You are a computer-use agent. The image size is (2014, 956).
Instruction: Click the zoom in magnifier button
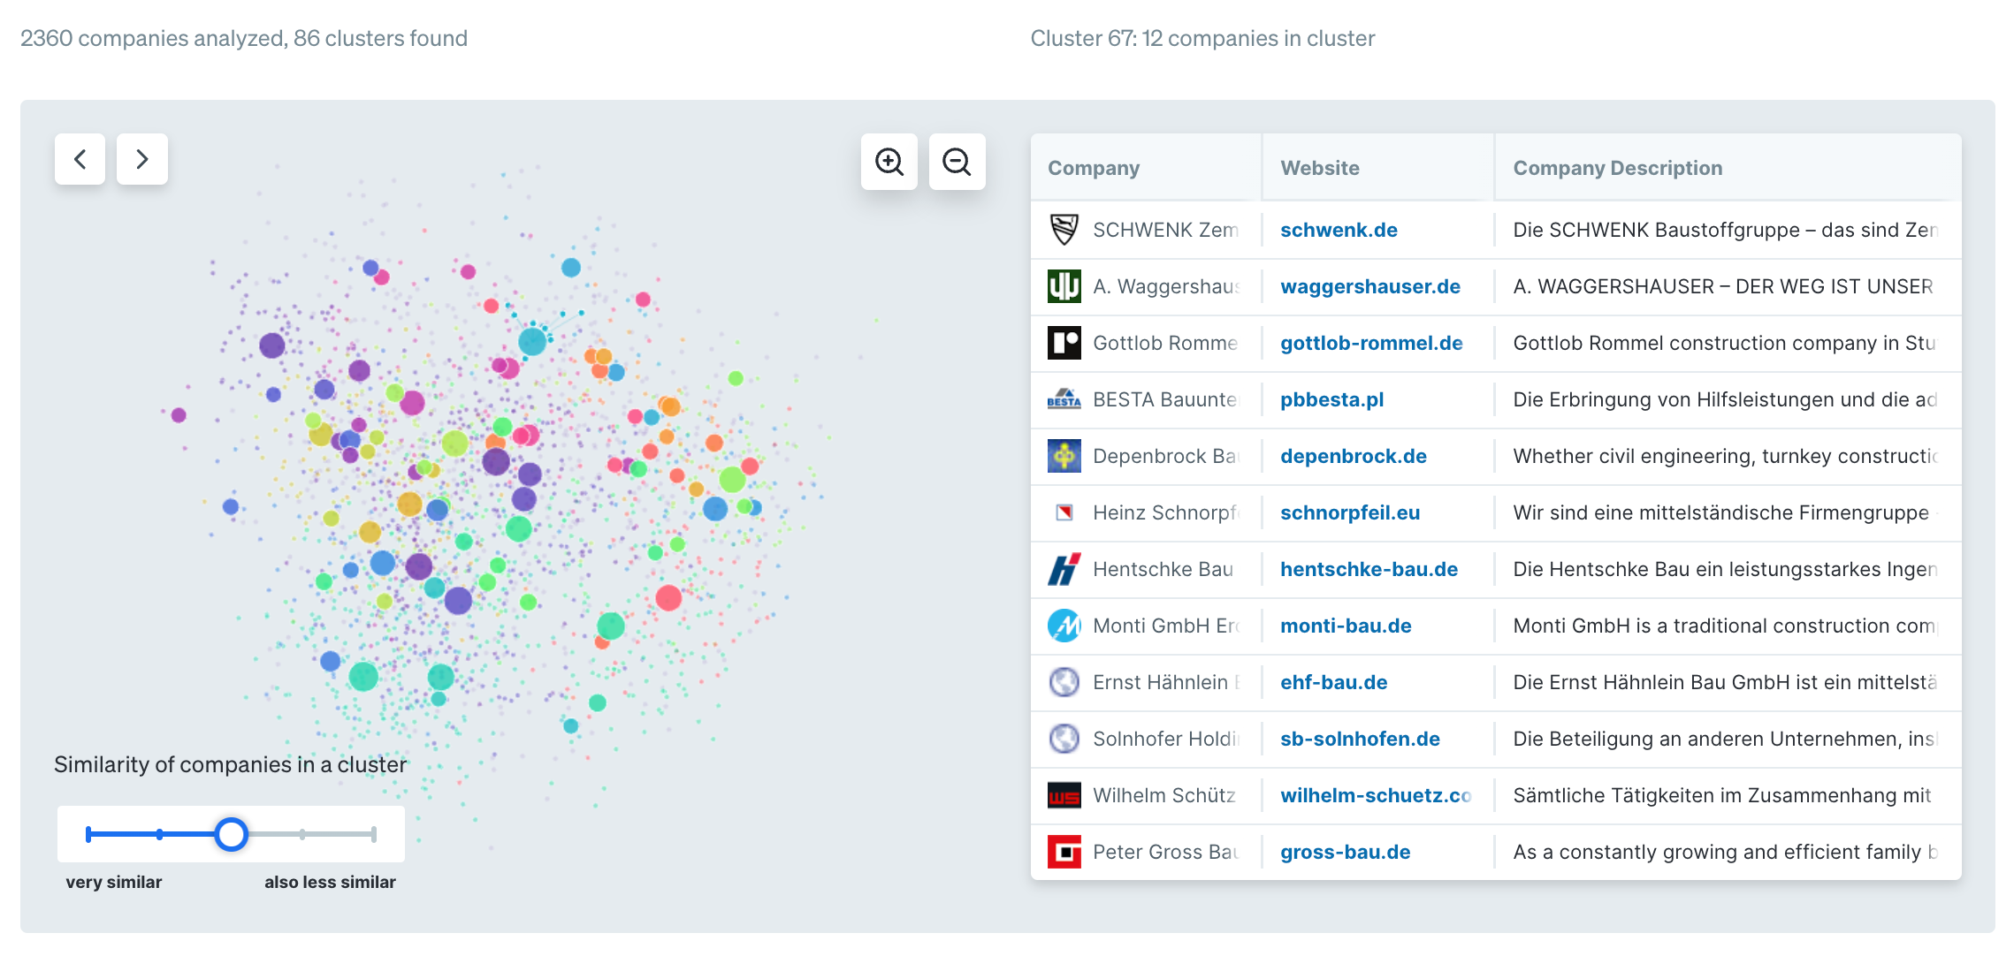pos(891,161)
